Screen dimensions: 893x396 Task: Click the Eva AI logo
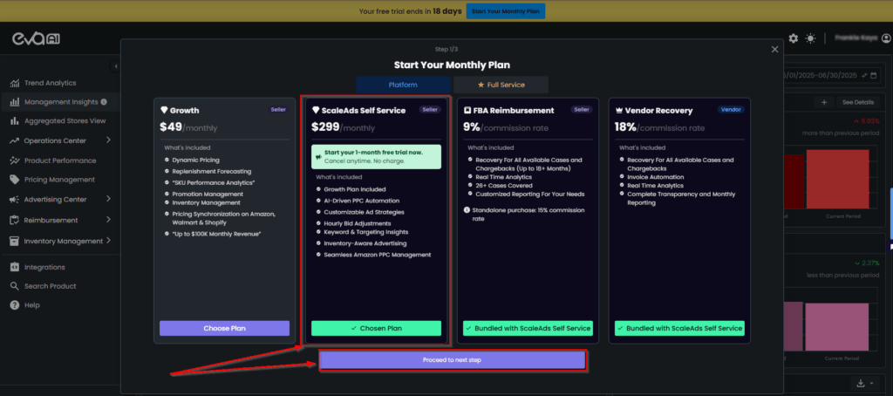(x=37, y=38)
